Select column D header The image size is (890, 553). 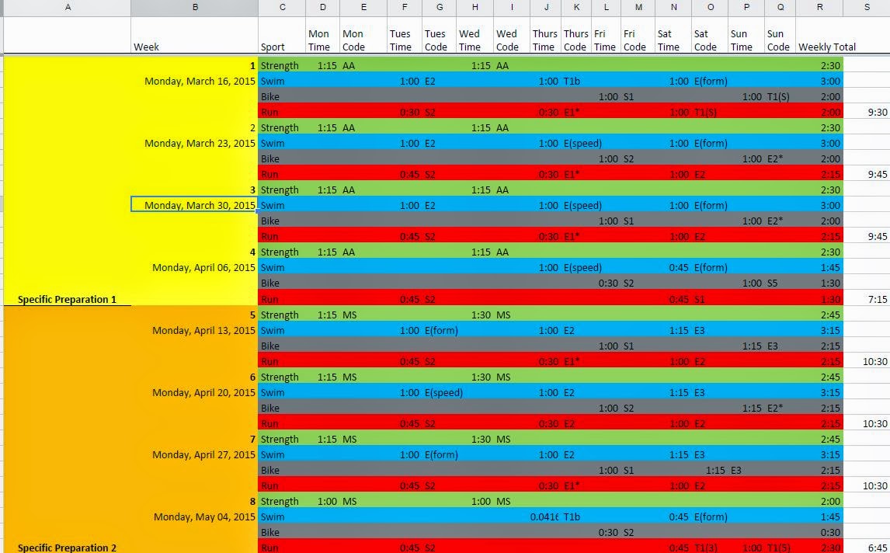323,8
